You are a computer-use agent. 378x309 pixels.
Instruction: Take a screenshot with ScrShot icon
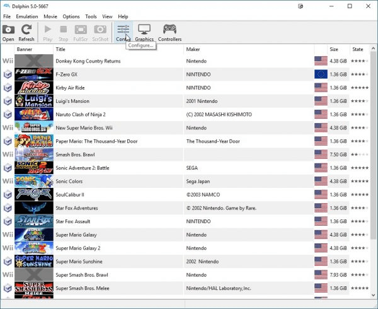[100, 32]
